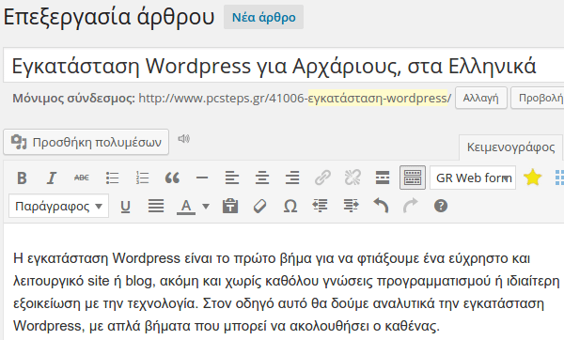The width and height of the screenshot is (564, 340).
Task: Insert Read More tag
Action: pyautogui.click(x=383, y=178)
